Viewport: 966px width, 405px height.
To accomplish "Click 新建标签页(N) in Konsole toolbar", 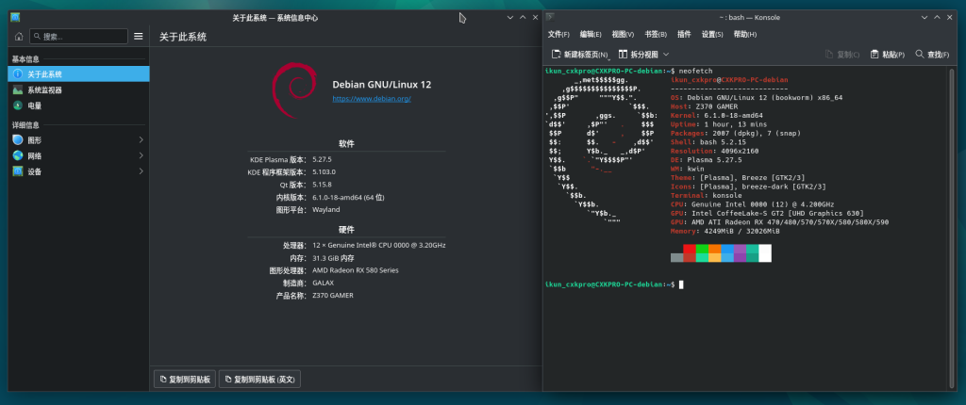I will click(x=580, y=55).
